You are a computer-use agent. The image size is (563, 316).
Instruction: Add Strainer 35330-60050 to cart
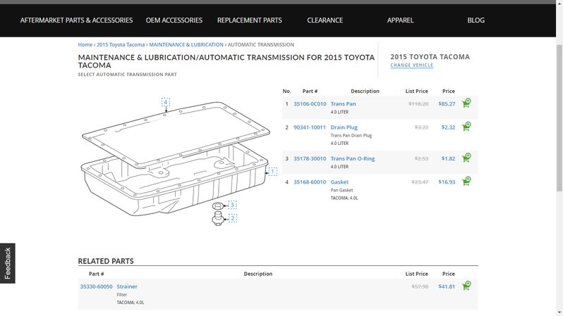pyautogui.click(x=466, y=286)
